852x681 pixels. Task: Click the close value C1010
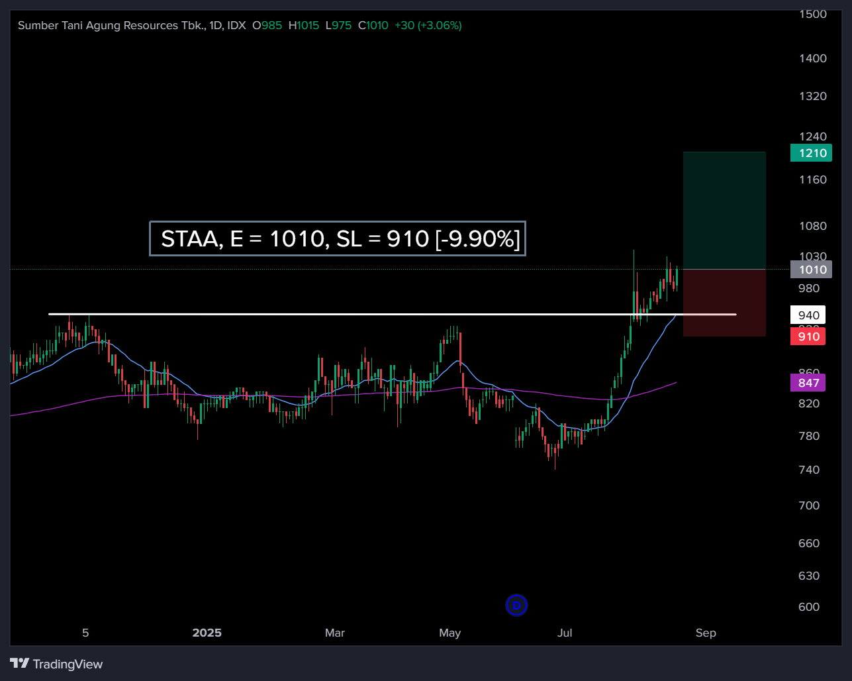tap(373, 25)
